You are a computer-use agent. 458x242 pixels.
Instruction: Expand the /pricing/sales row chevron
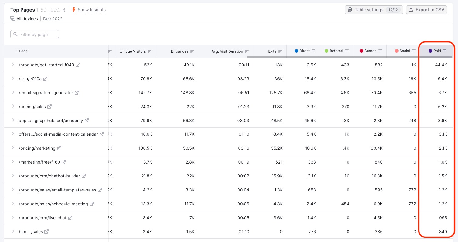click(x=13, y=106)
